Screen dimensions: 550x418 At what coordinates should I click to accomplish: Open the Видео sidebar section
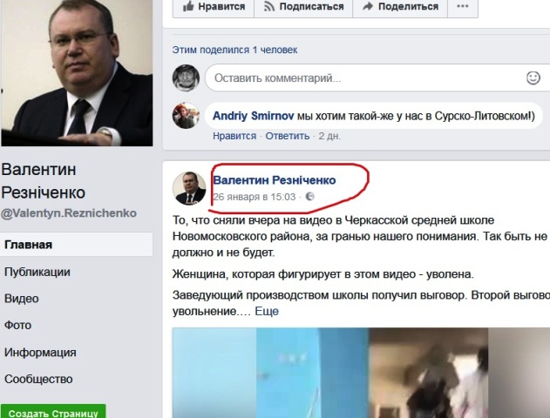[22, 299]
